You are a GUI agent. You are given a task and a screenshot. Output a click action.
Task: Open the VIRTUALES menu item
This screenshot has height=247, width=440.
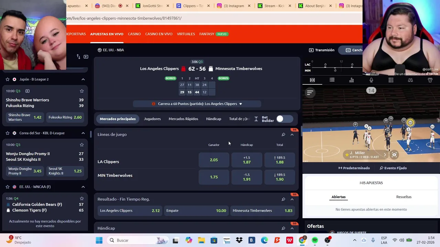(186, 34)
